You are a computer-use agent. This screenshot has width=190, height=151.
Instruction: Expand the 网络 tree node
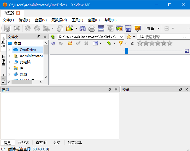(9, 74)
